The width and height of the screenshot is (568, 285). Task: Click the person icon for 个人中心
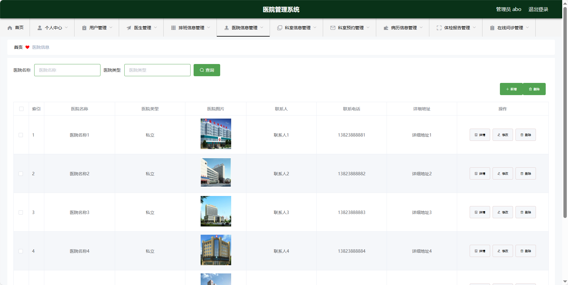pyautogui.click(x=40, y=28)
